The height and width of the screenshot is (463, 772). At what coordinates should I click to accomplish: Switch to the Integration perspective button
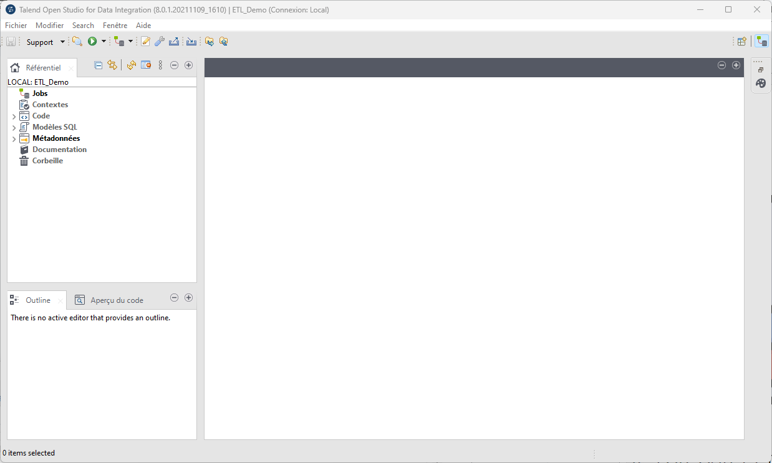point(761,42)
